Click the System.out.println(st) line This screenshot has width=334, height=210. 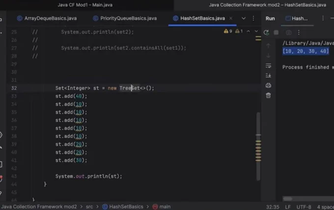[88, 177]
